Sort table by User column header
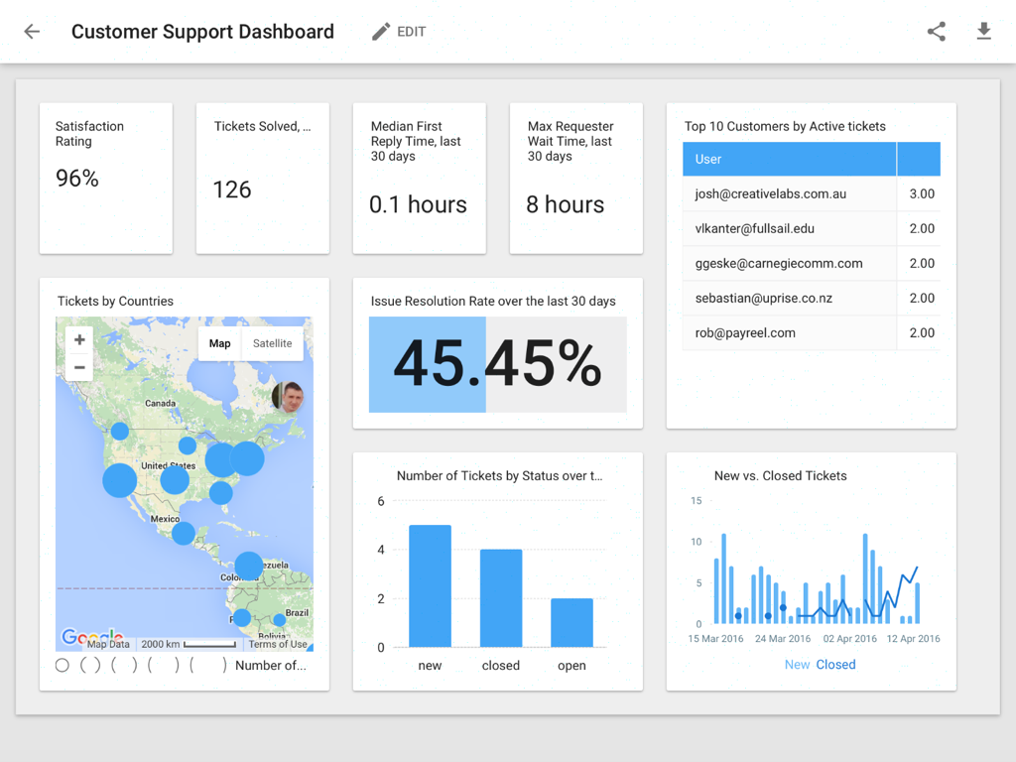Viewport: 1016px width, 762px height. (x=789, y=159)
